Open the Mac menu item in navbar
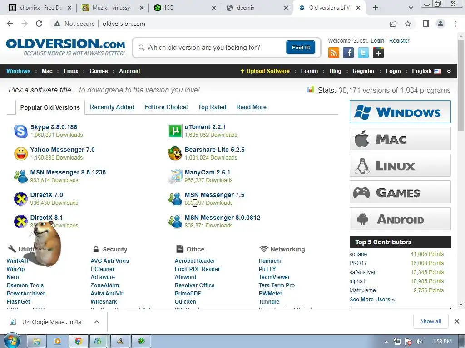Viewport: 465px width, 348px height. coord(47,71)
